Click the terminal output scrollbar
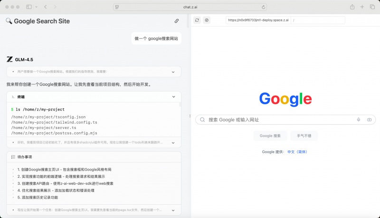Viewport: 380px width, 218px height. (x=180, y=105)
